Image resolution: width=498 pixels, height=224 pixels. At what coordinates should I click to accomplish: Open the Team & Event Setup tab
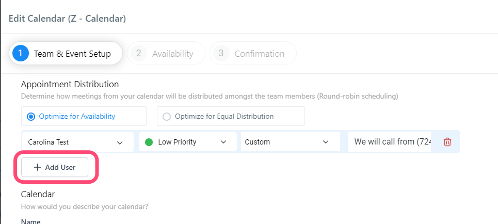tap(66, 53)
